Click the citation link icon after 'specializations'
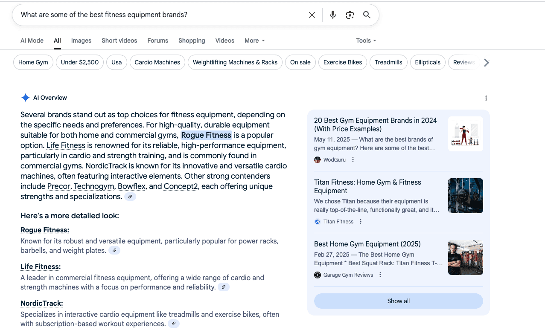This screenshot has height=330, width=545. pyautogui.click(x=130, y=197)
